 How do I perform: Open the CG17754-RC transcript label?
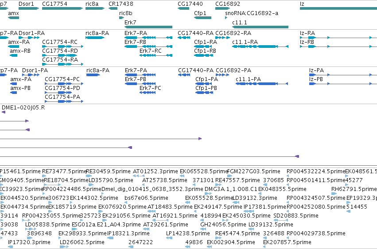click(60, 42)
